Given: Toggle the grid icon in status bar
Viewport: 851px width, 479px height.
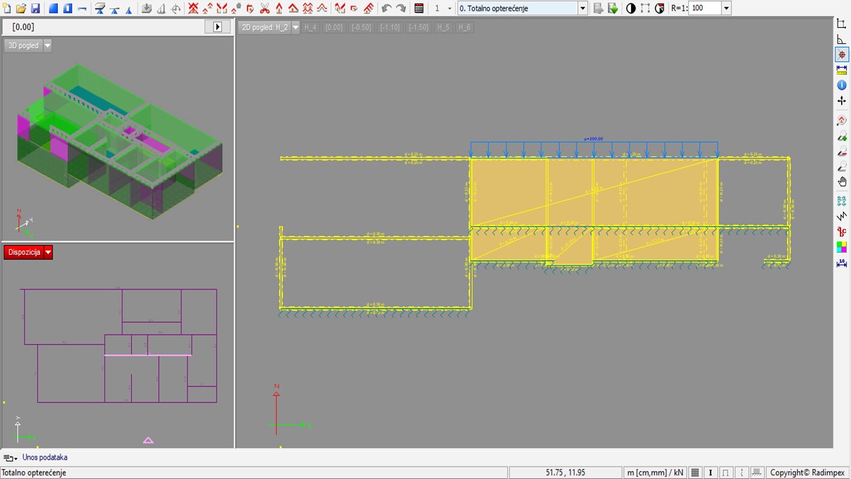Looking at the screenshot, I should click(695, 472).
